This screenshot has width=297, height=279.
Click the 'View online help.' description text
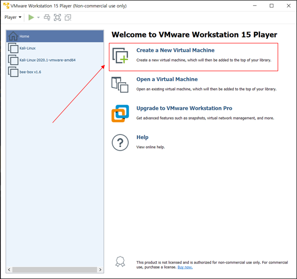click(x=150, y=147)
